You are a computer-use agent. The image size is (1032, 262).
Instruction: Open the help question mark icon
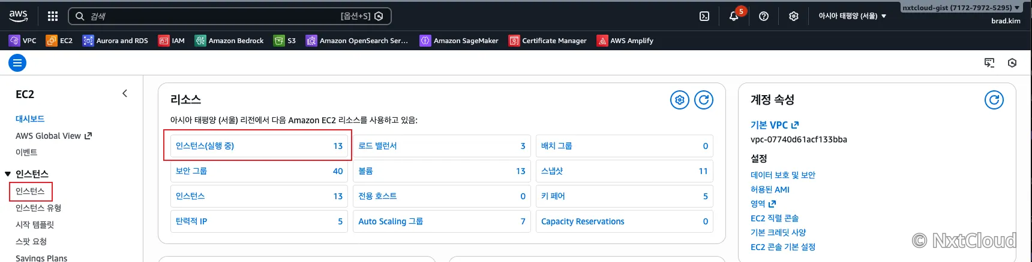(x=764, y=16)
